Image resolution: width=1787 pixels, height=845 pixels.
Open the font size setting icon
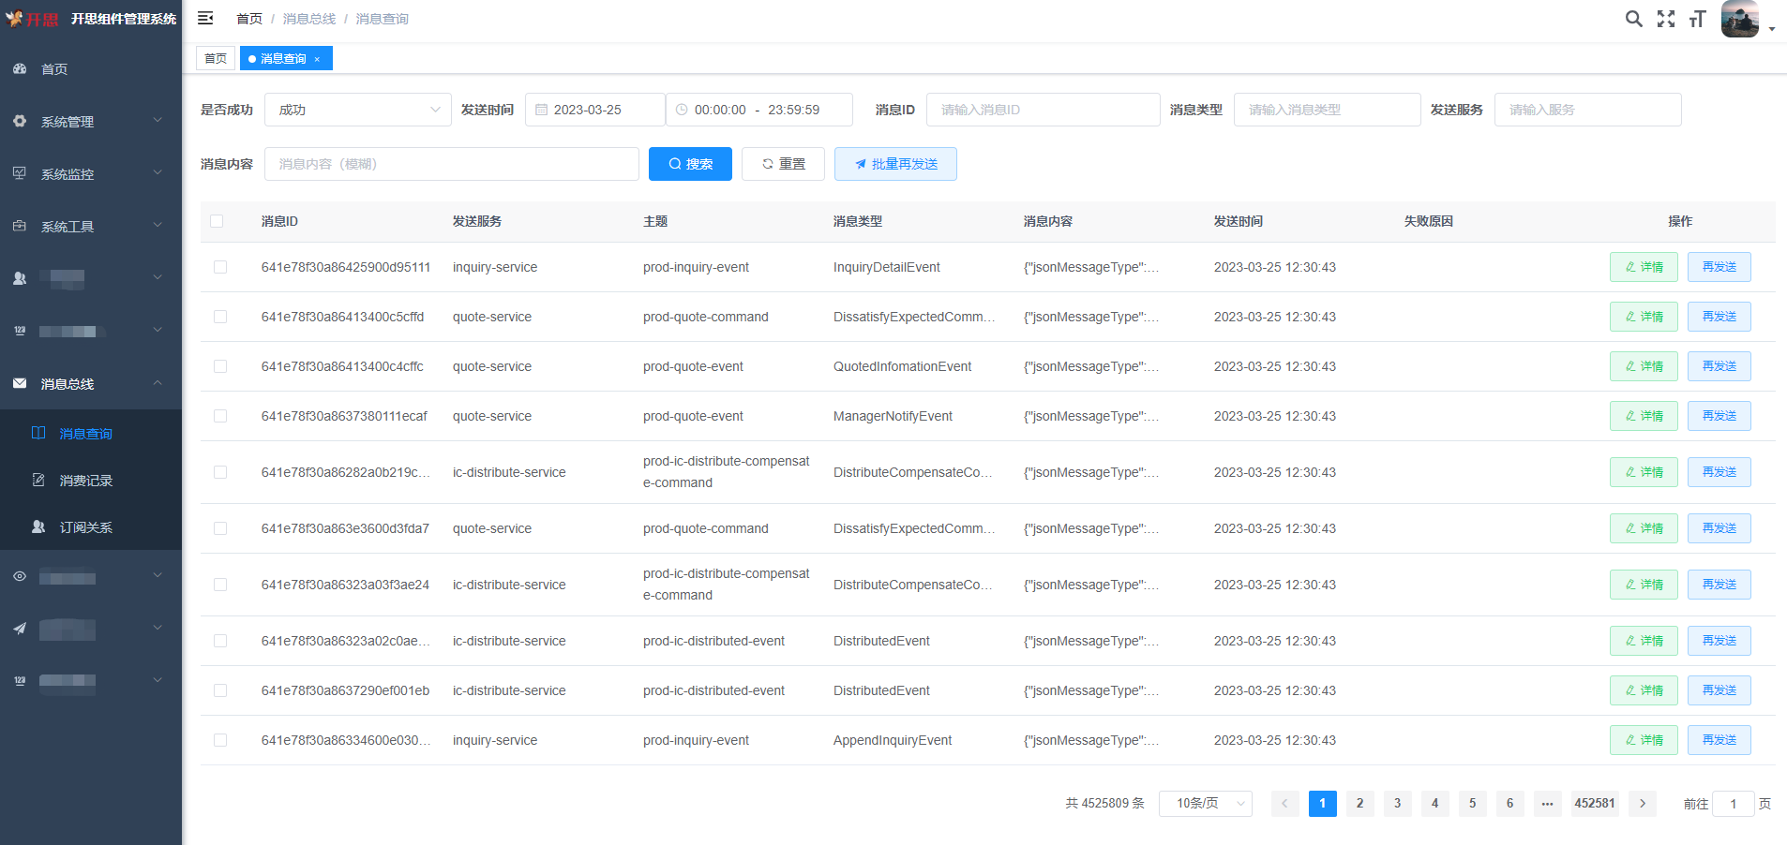1697,19
